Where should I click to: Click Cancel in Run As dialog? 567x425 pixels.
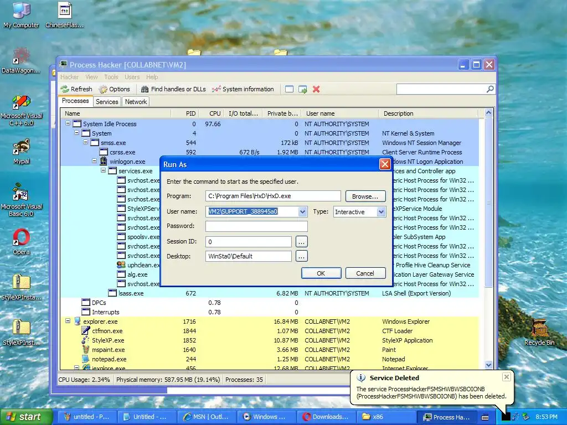click(365, 273)
